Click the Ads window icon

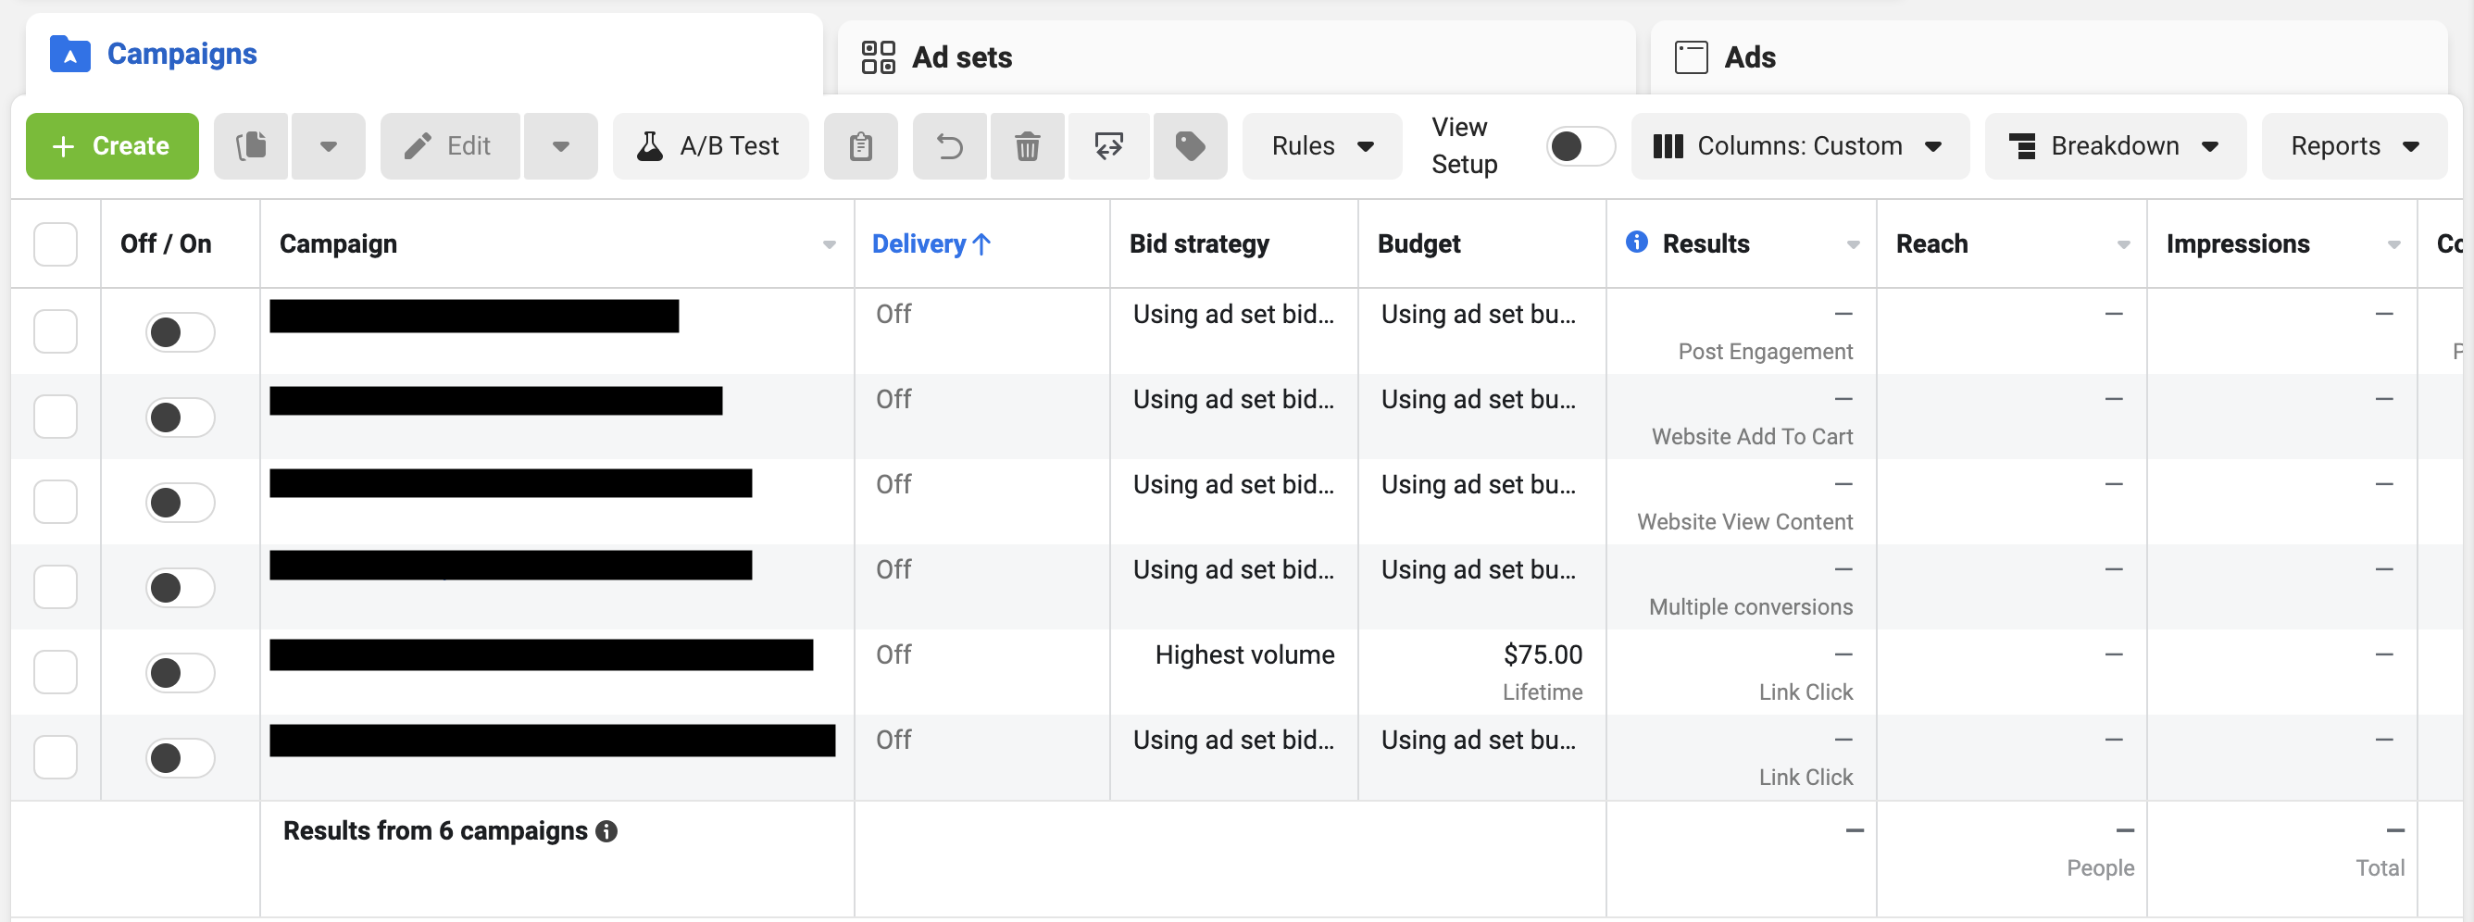[x=1692, y=56]
